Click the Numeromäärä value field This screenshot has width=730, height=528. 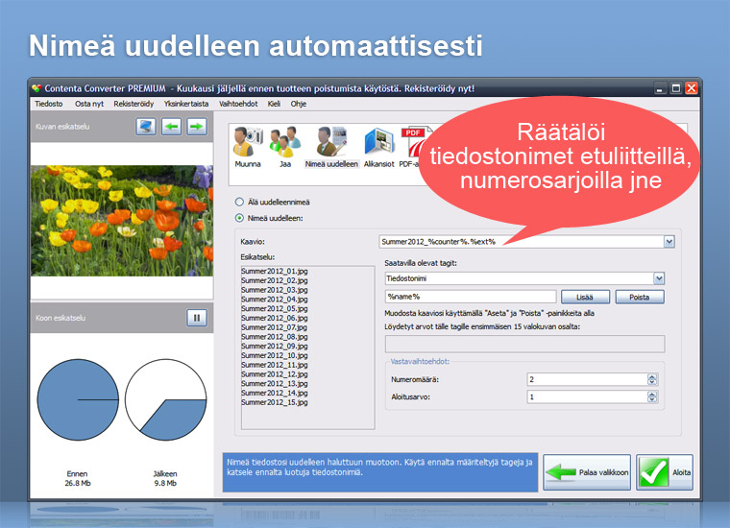click(x=587, y=379)
